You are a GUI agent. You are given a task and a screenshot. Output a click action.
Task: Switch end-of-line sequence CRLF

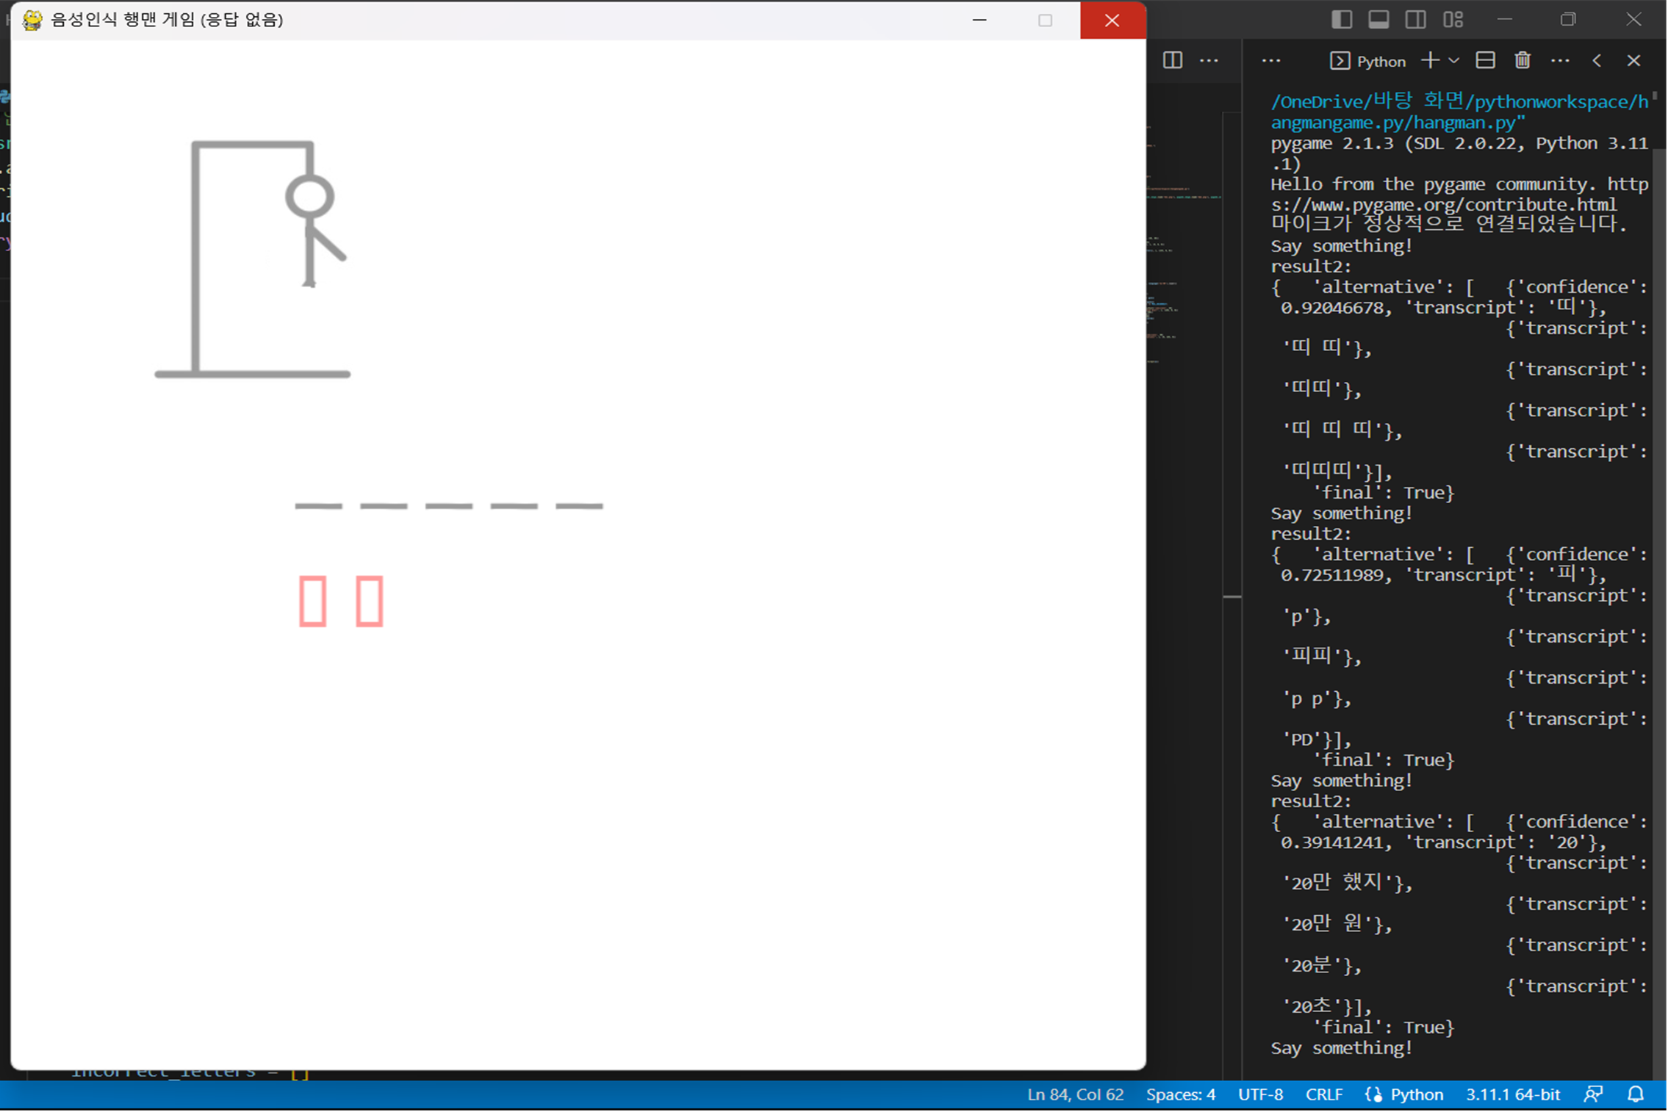pyautogui.click(x=1324, y=1094)
